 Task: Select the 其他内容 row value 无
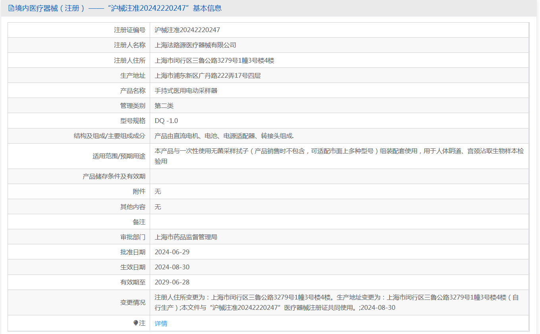(x=158, y=207)
